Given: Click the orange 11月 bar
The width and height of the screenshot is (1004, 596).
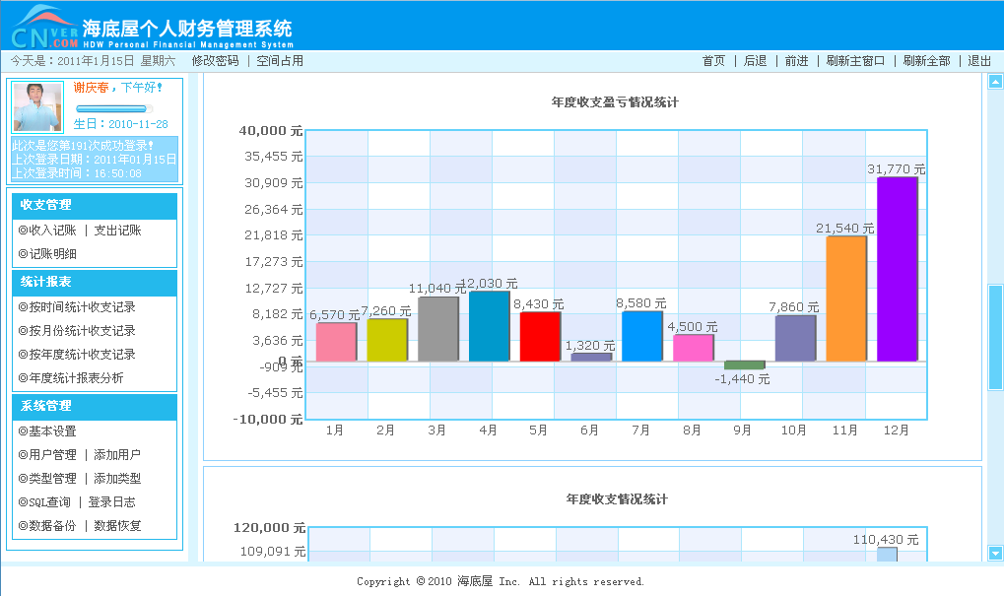Looking at the screenshot, I should pyautogui.click(x=845, y=298).
